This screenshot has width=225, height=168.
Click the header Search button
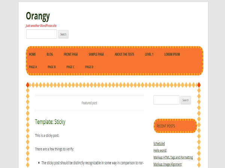pyautogui.click(x=63, y=34)
